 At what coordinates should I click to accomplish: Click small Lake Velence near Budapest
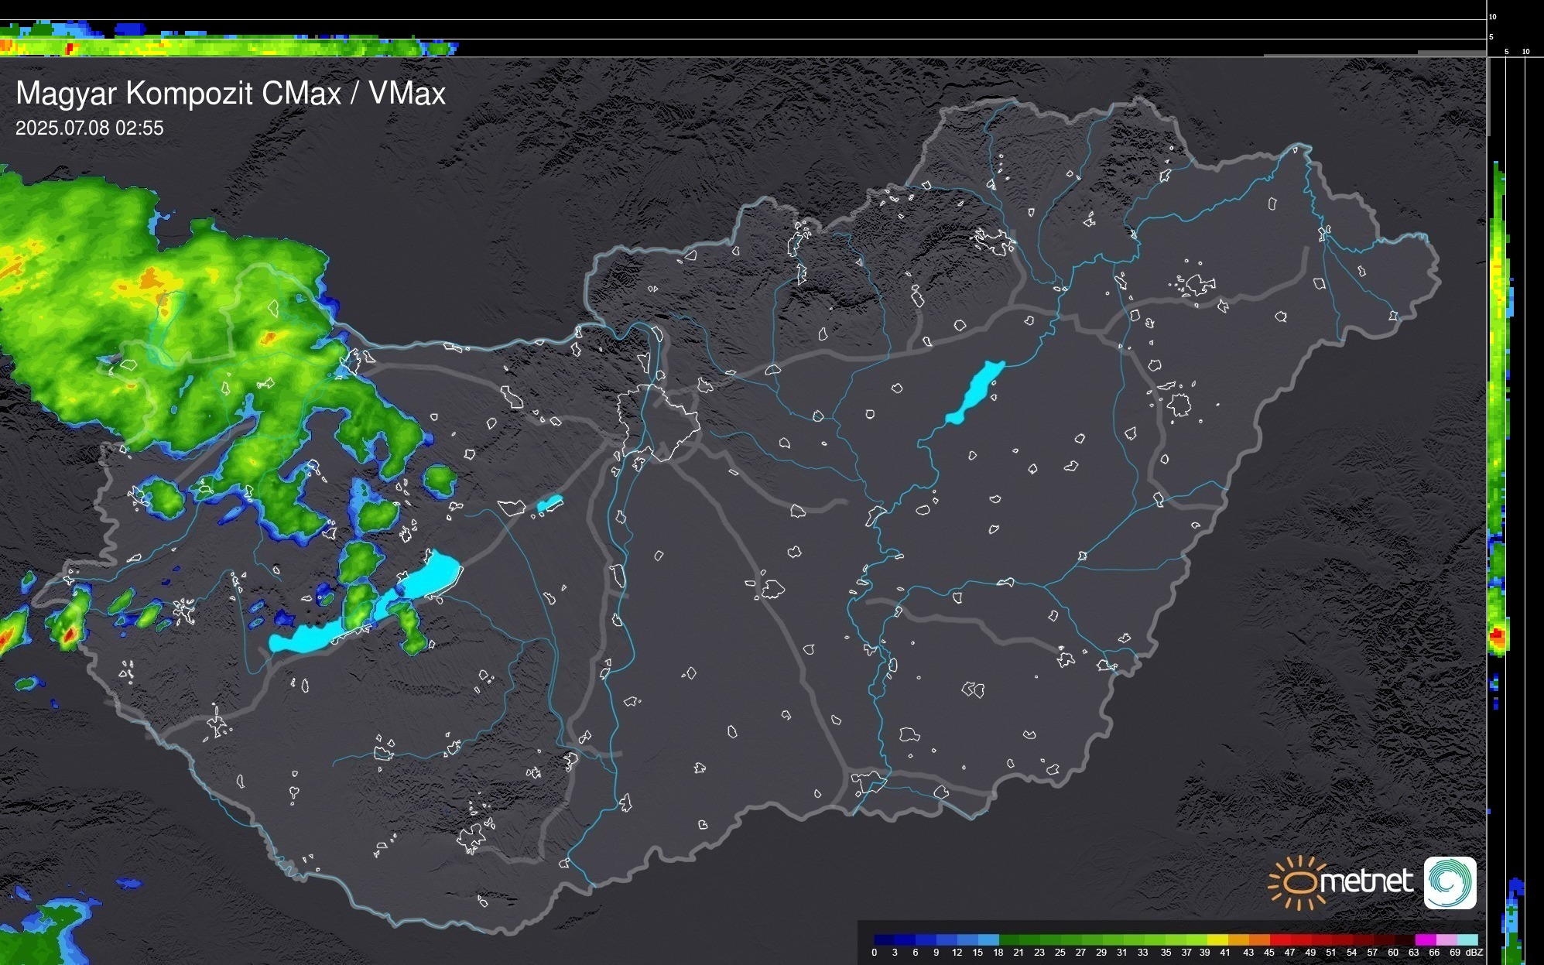tap(549, 505)
